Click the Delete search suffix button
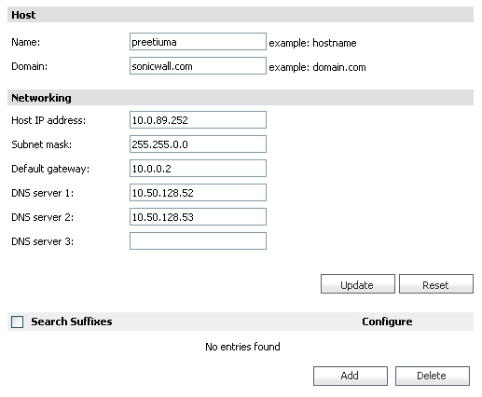 (x=433, y=376)
